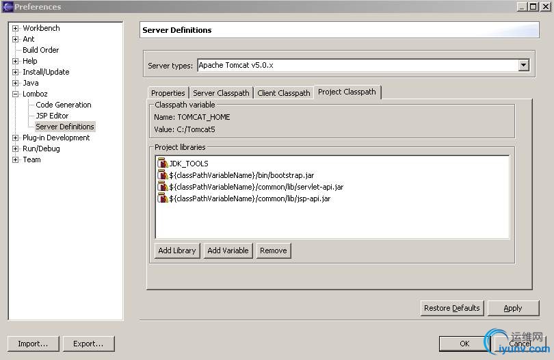Select the JDK_TOOLS library entry

[x=189, y=164]
